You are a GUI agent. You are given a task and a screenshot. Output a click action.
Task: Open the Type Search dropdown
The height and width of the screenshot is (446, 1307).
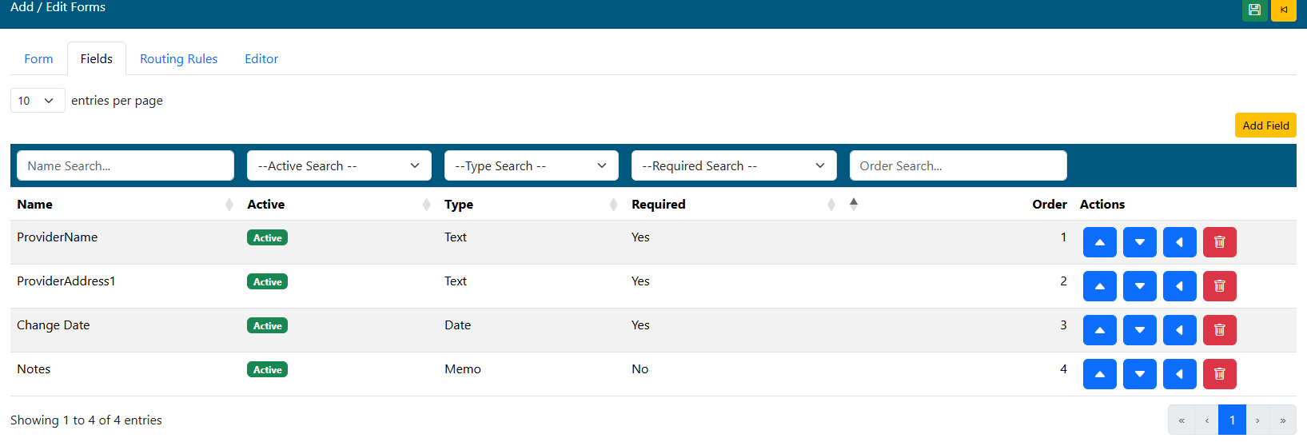pos(531,165)
